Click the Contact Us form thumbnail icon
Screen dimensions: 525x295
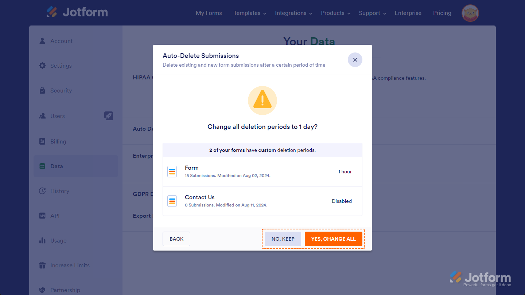(172, 201)
